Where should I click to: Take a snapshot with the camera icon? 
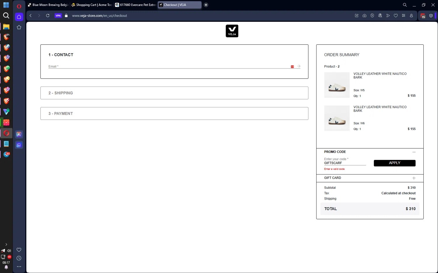(364, 16)
